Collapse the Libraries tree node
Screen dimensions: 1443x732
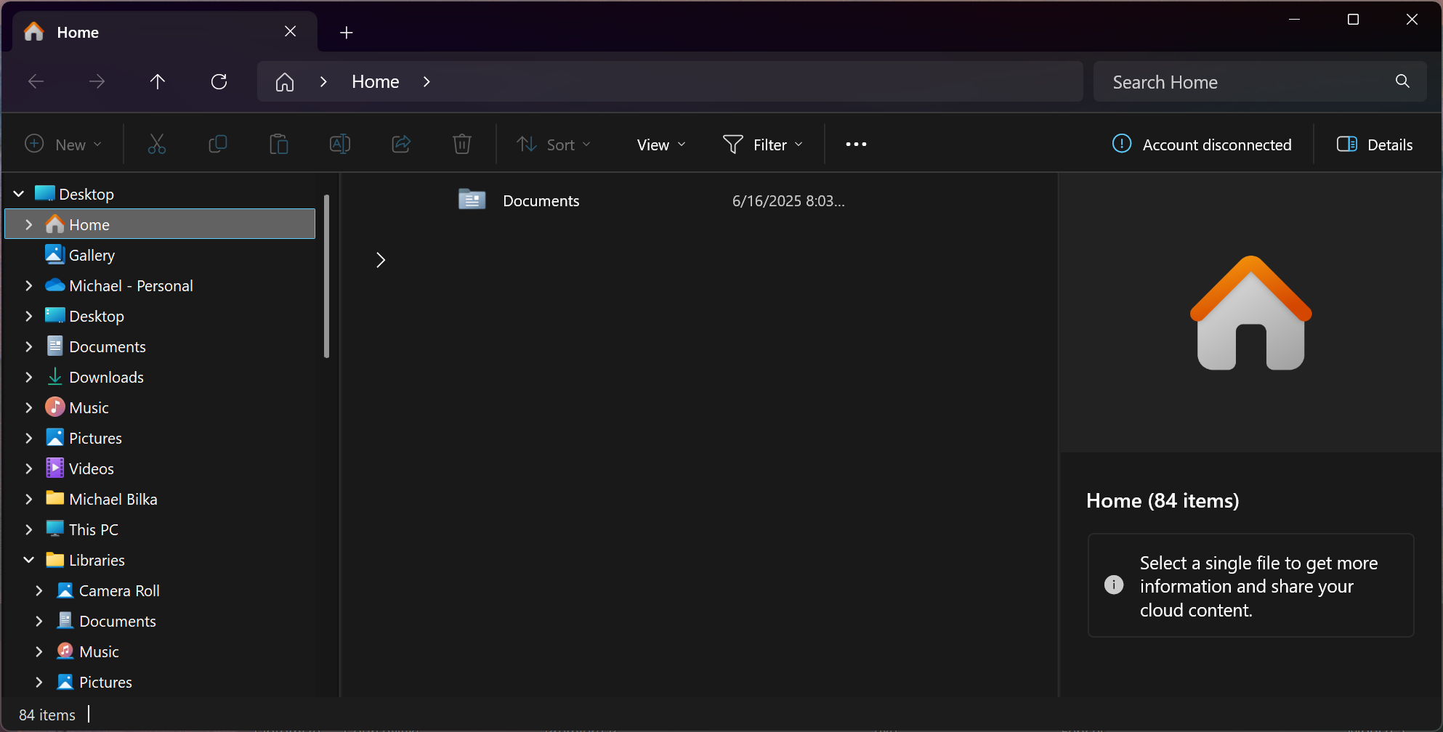tap(29, 560)
